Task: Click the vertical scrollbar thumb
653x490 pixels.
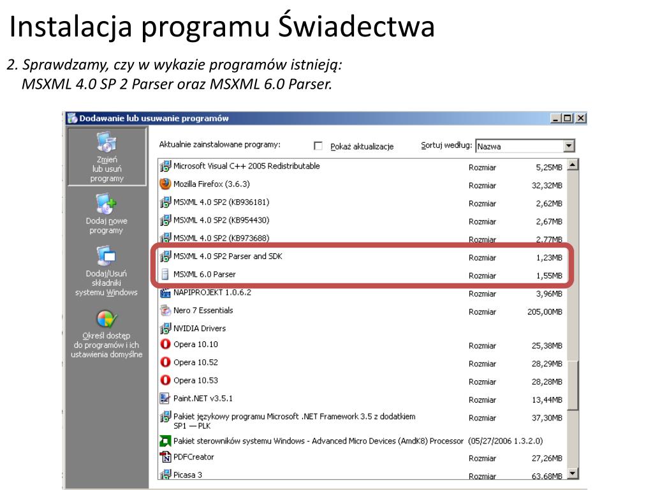Action: pyautogui.click(x=573, y=385)
